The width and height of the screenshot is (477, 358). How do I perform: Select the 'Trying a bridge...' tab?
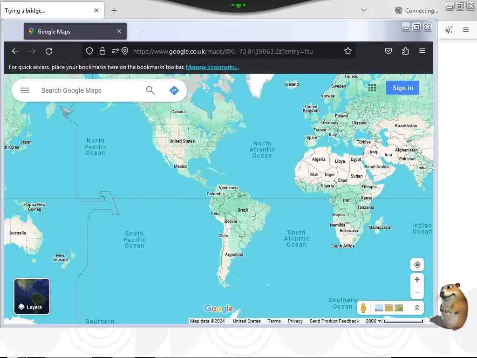(52, 11)
